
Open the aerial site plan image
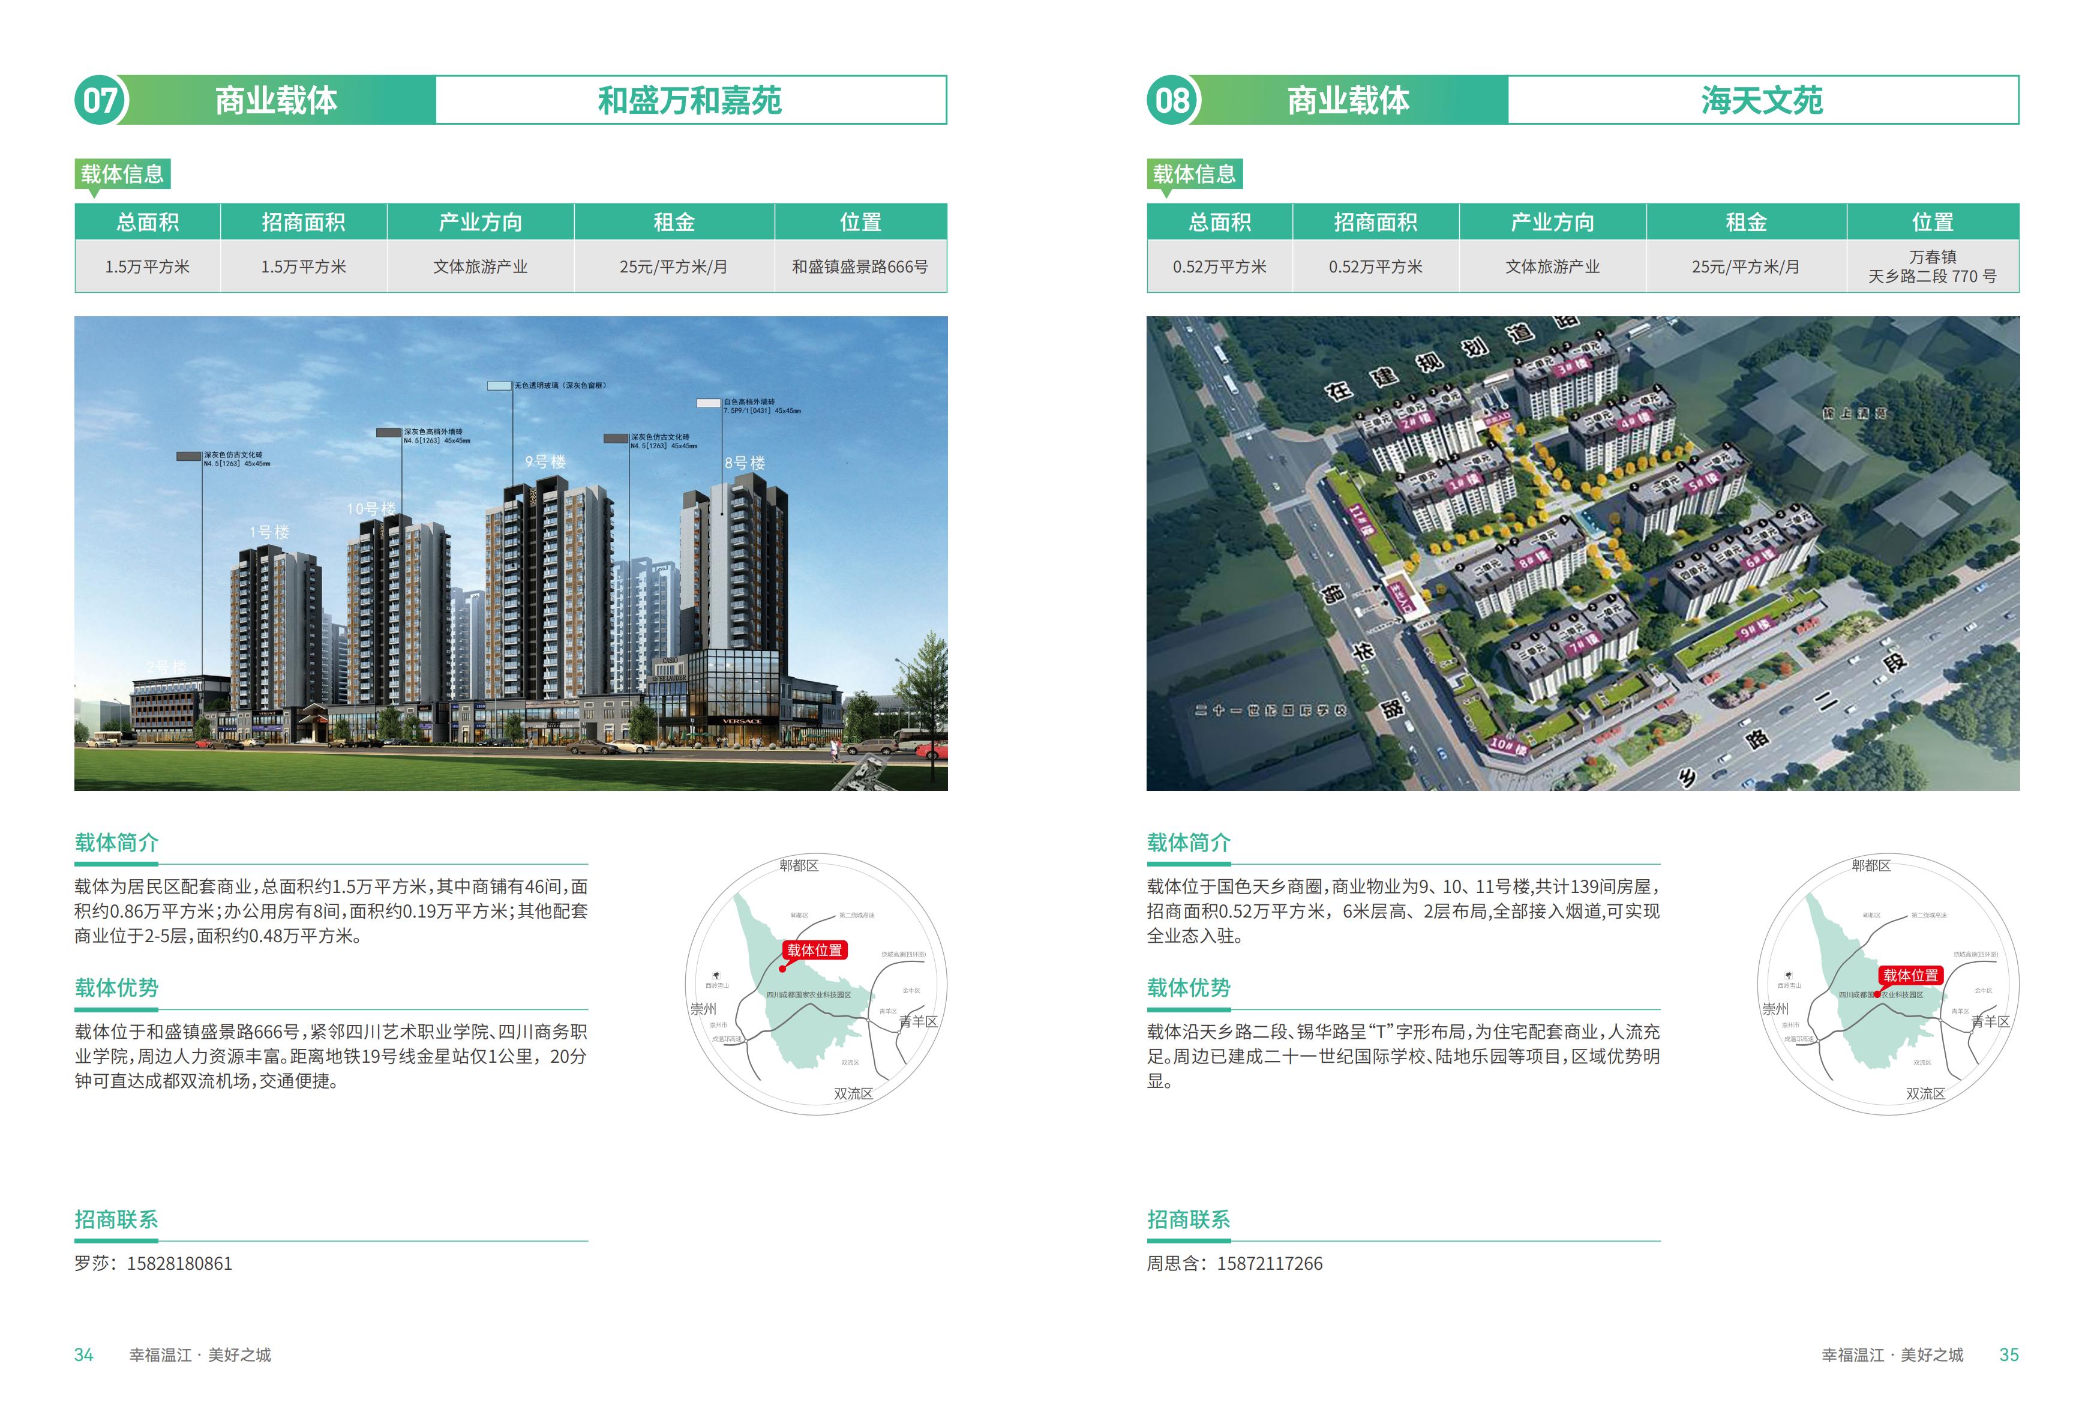point(1582,553)
